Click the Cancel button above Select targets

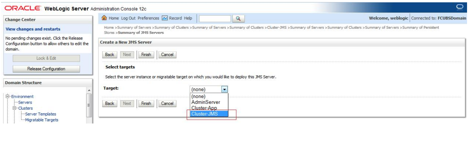[167, 55]
